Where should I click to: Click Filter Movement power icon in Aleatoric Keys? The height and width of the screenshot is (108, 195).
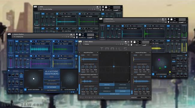tap(153, 74)
